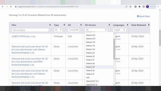This screenshot has width=161, height=91.
Task: Click the dropdown list scroll up arrow
Action: pos(114,33)
